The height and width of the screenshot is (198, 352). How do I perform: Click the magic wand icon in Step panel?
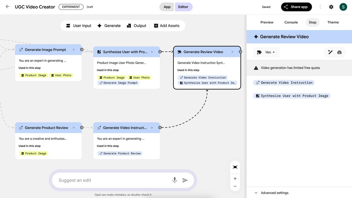(330, 52)
